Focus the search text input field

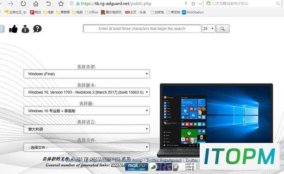[142, 29]
